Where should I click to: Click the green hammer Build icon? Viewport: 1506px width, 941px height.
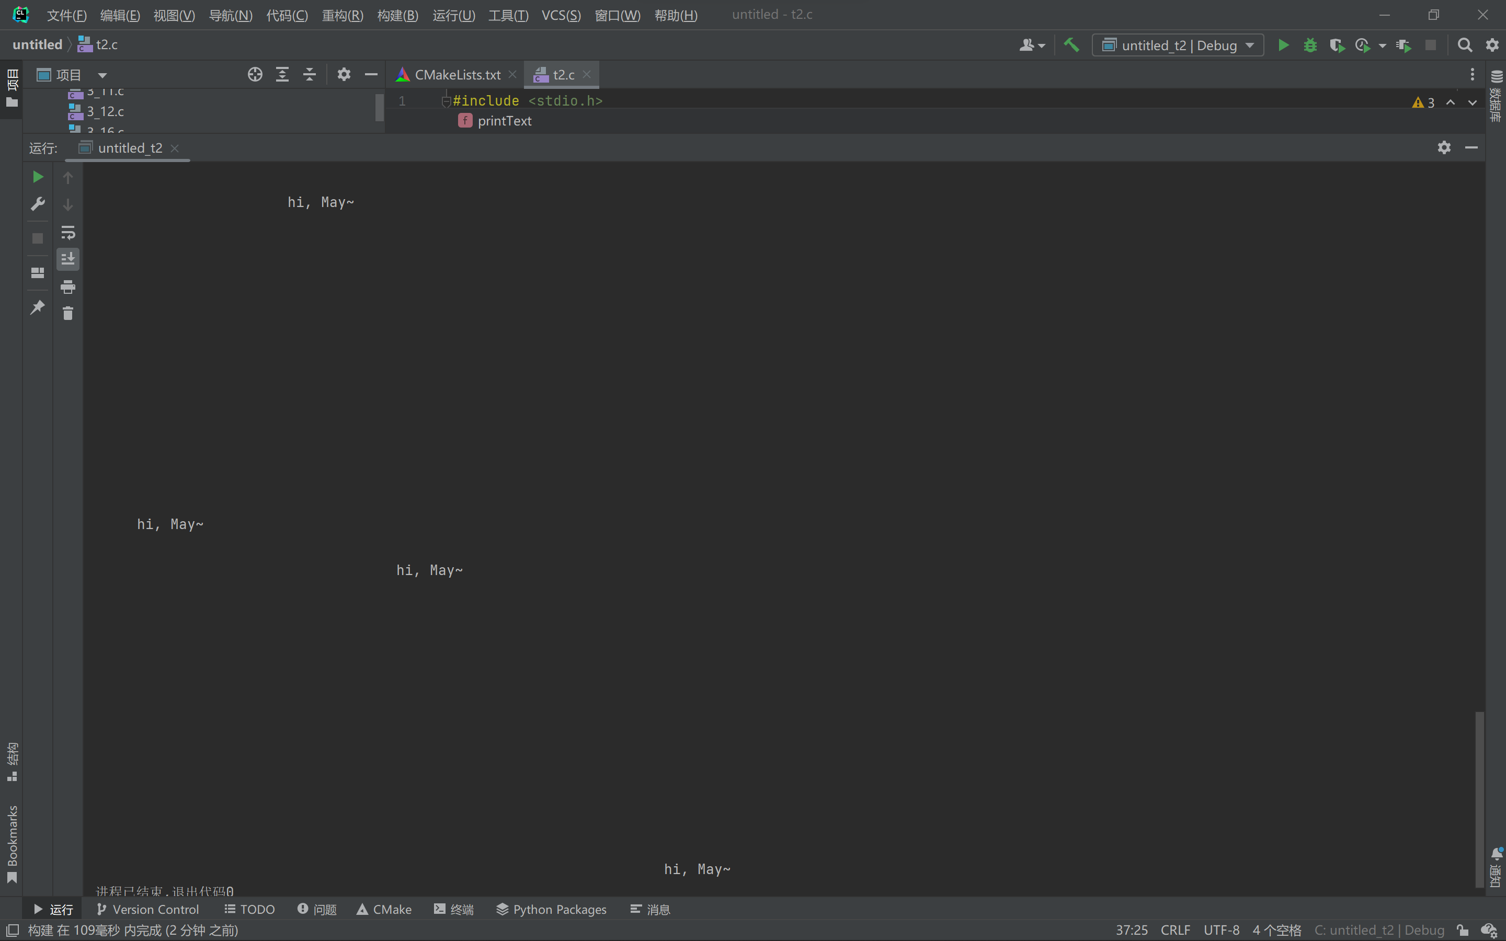1071,45
